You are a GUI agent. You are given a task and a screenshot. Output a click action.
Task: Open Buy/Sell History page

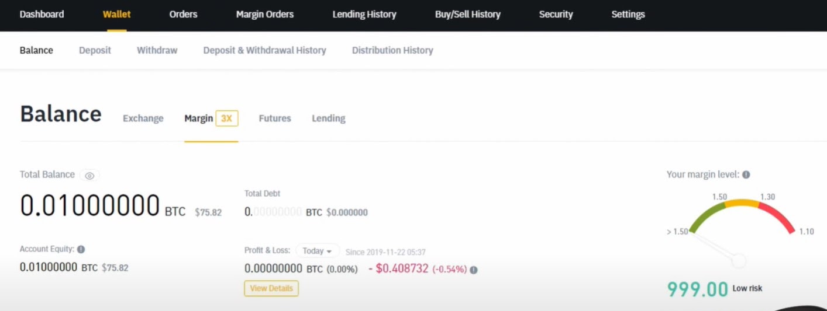click(x=468, y=14)
